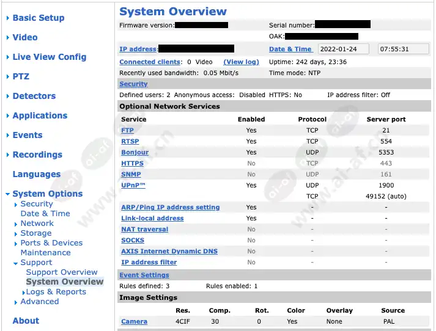Open the About page
436x331 pixels.
pos(26,321)
